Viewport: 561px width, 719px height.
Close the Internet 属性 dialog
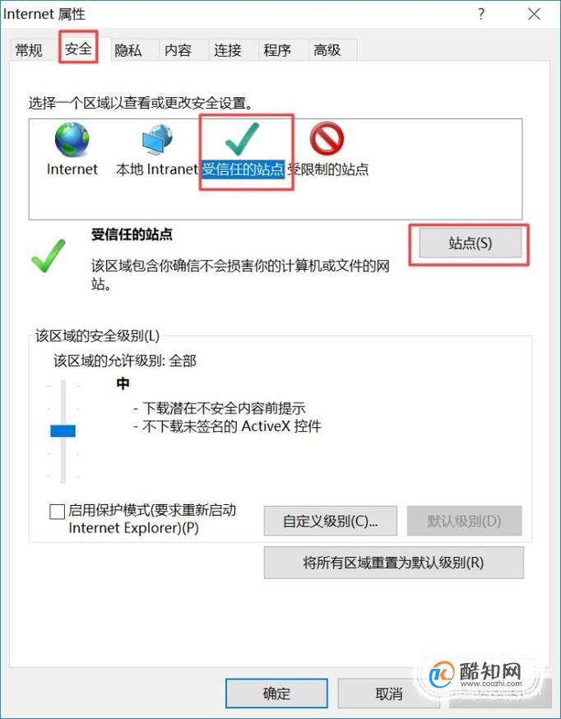coord(534,14)
